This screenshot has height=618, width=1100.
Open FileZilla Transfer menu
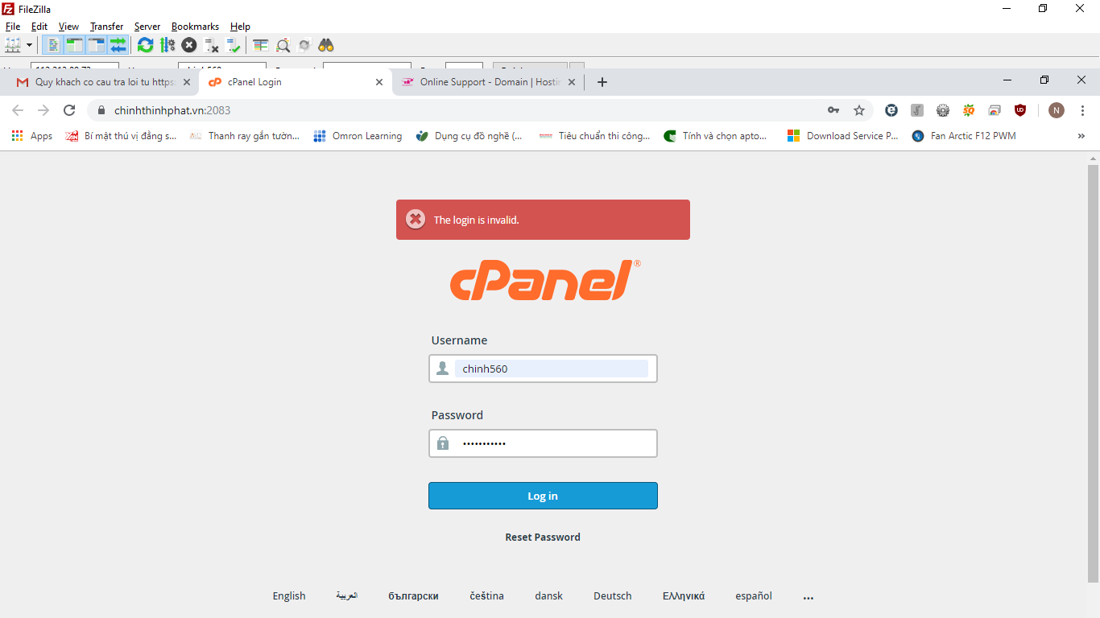click(107, 27)
